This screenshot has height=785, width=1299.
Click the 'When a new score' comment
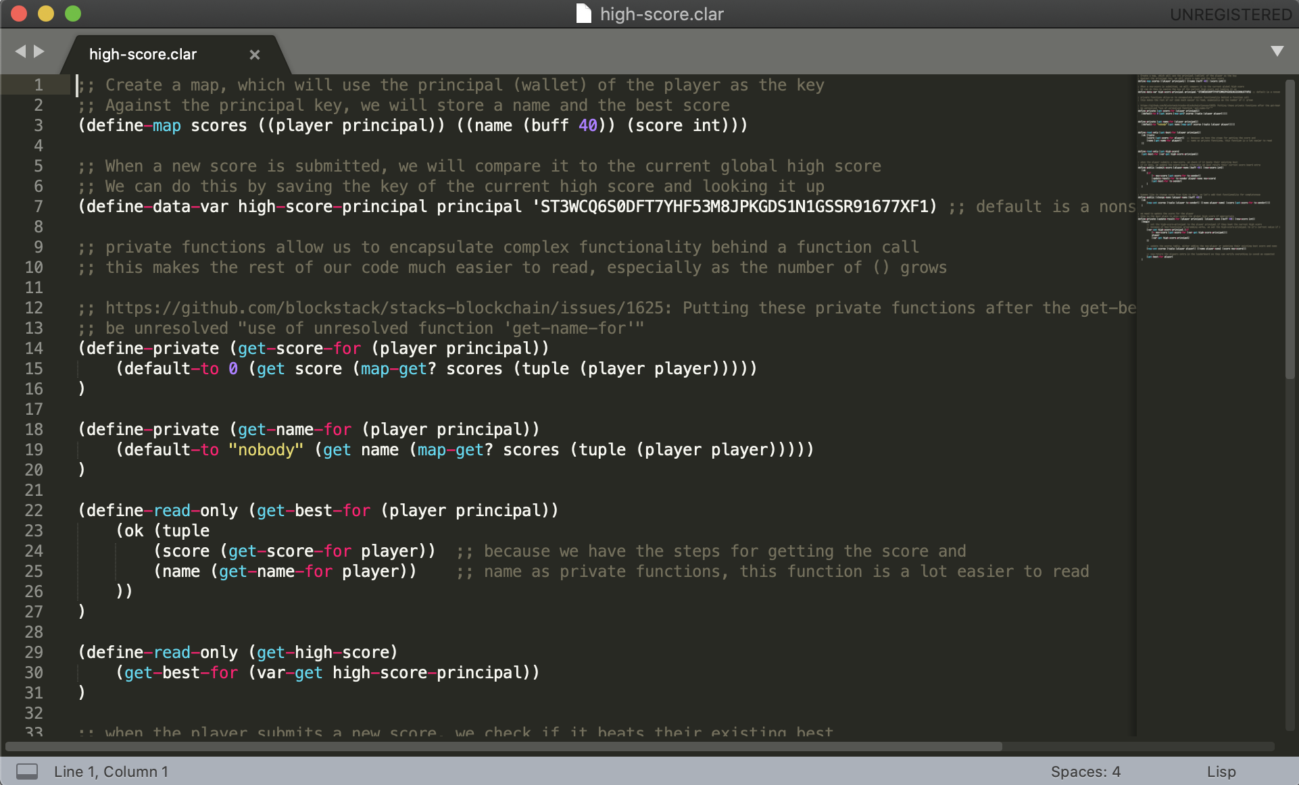(x=480, y=166)
